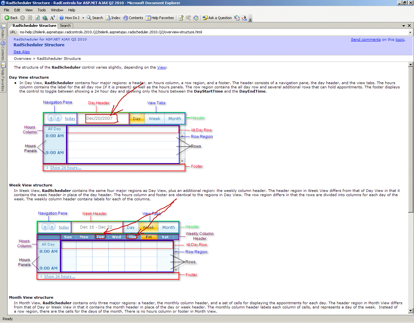Viewport: 414px width, 323px height.
Task: Click 'today' in the Day View diagram
Action: (x=70, y=119)
